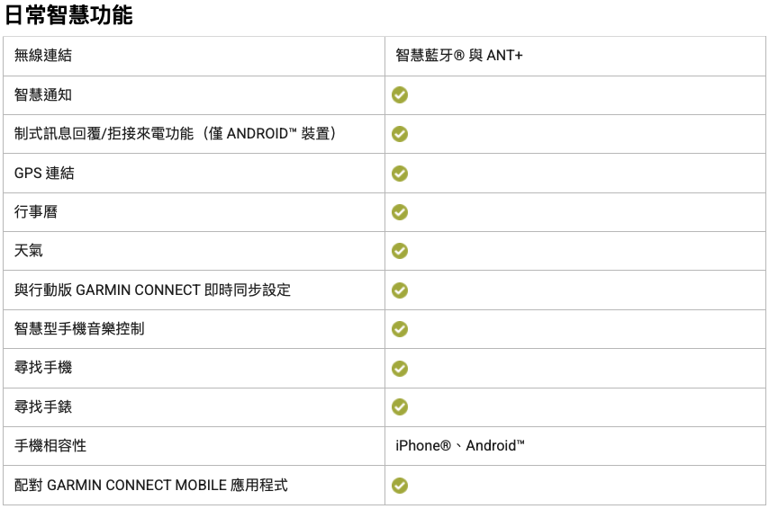Click the checkmark icon for 尋找手機
This screenshot has height=509, width=769.
(400, 369)
